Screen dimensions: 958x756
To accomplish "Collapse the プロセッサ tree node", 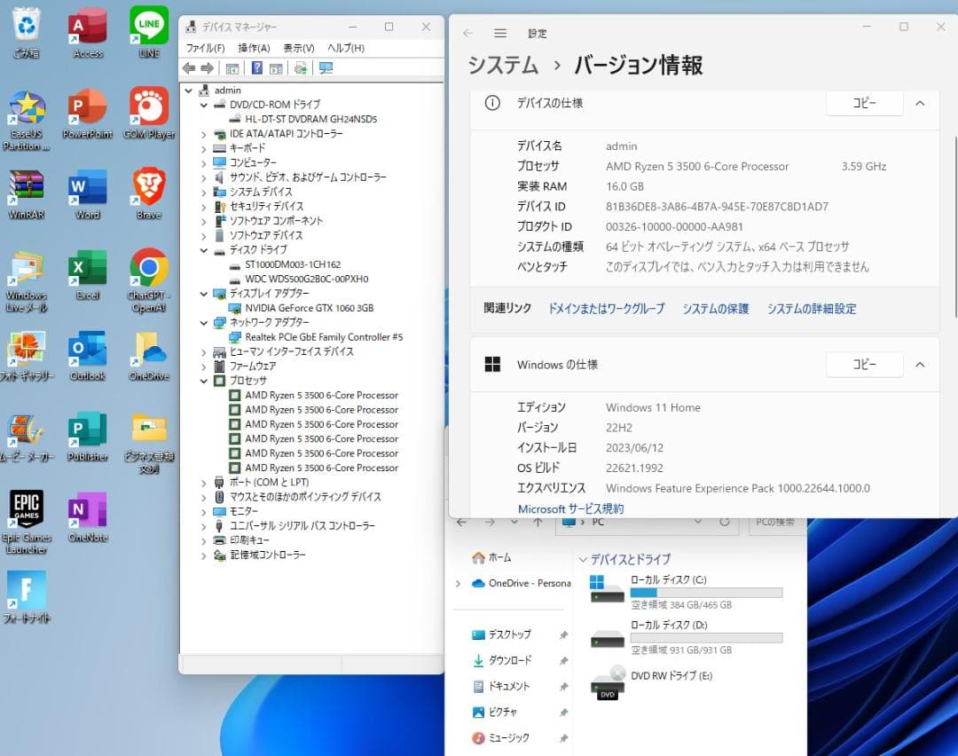I will (x=202, y=381).
